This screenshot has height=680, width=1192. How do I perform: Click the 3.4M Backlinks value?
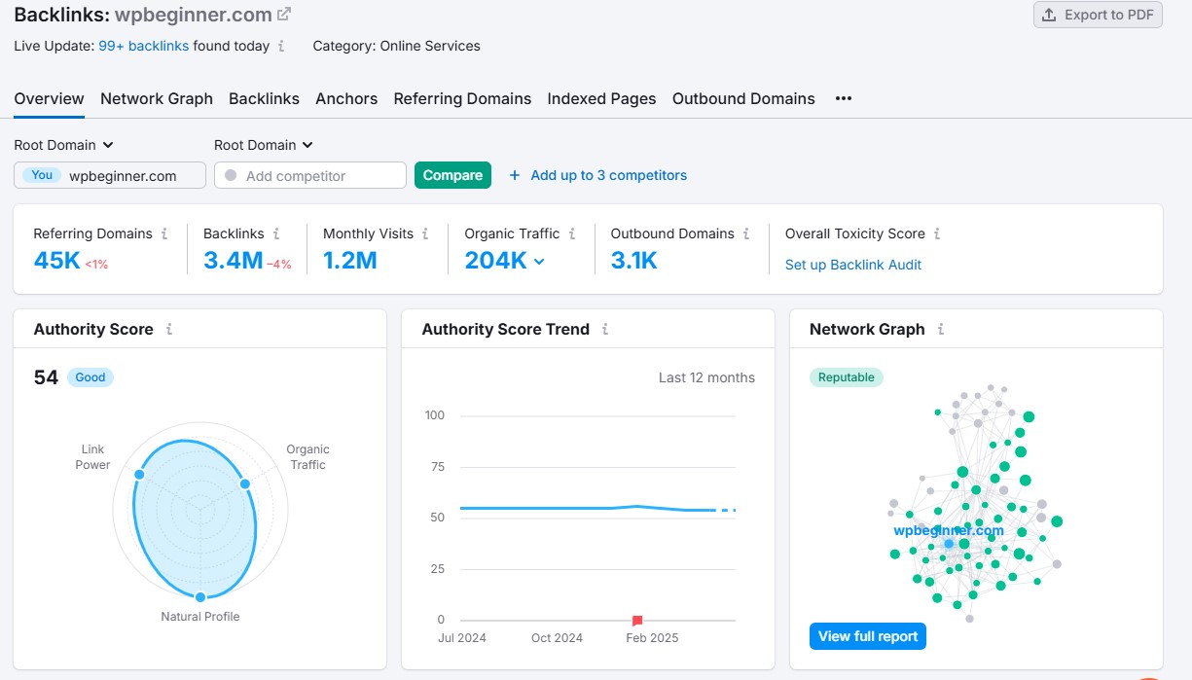[x=233, y=260]
